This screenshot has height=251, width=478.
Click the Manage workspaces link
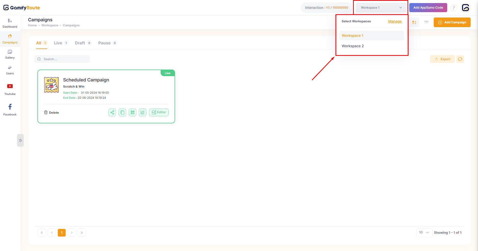click(395, 22)
